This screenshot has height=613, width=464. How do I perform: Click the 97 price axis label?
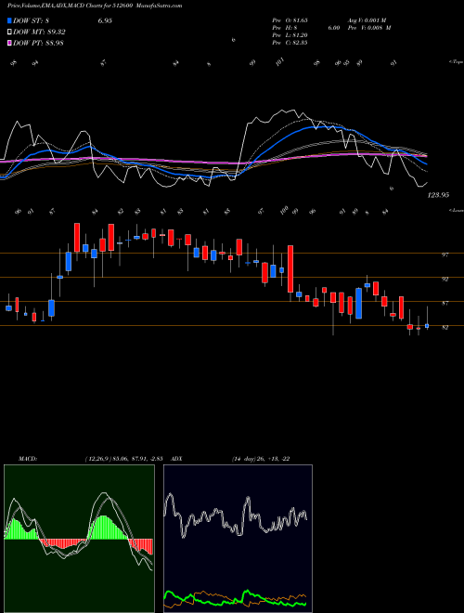tap(445, 254)
